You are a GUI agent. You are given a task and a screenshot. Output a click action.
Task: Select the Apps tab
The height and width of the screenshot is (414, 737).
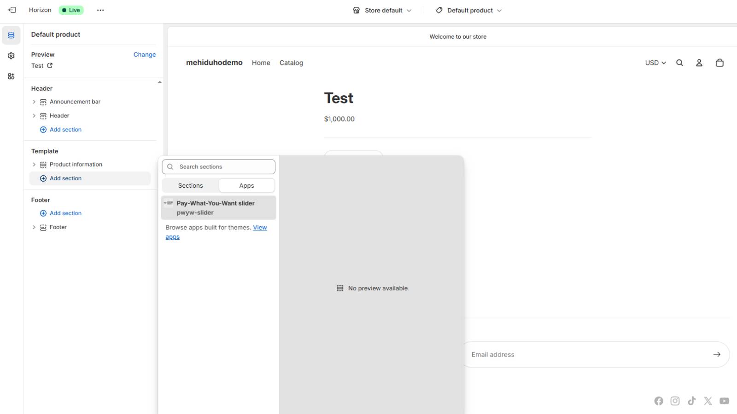(246, 186)
